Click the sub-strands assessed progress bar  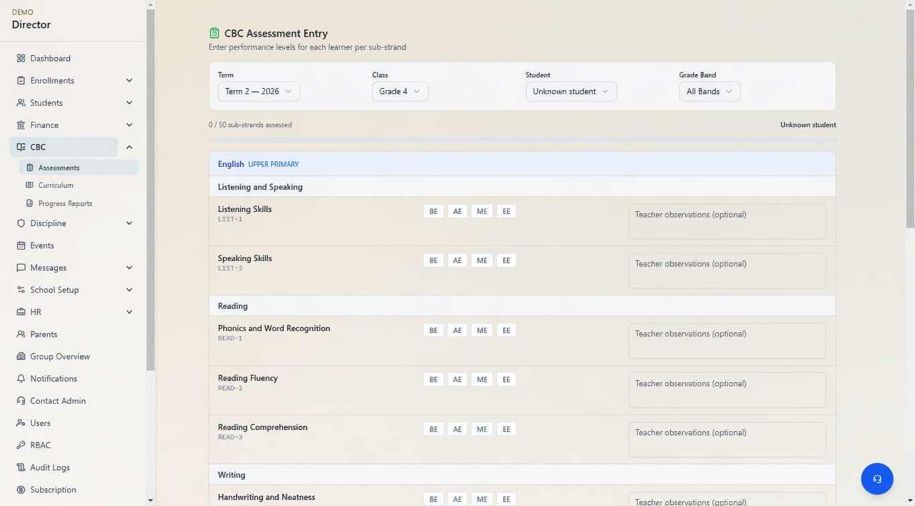(x=523, y=140)
